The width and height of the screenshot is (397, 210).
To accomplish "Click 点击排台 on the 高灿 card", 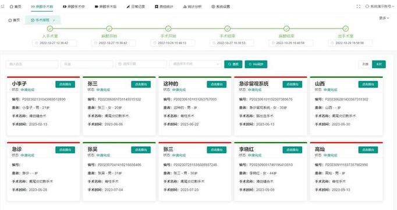I will 368,150.
